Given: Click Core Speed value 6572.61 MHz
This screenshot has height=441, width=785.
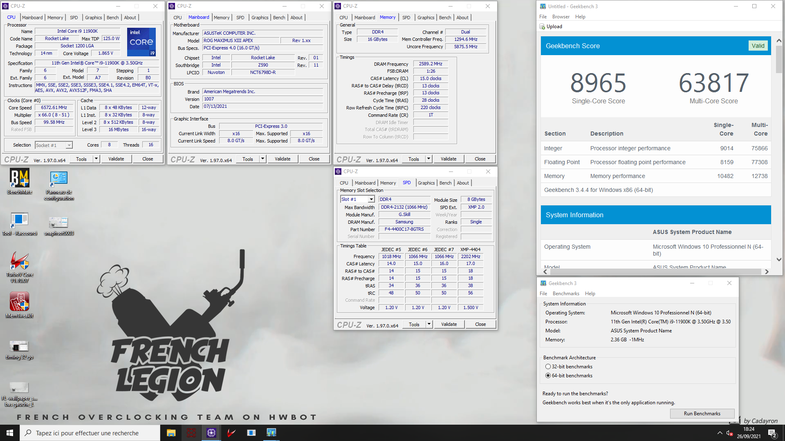Looking at the screenshot, I should tap(54, 108).
